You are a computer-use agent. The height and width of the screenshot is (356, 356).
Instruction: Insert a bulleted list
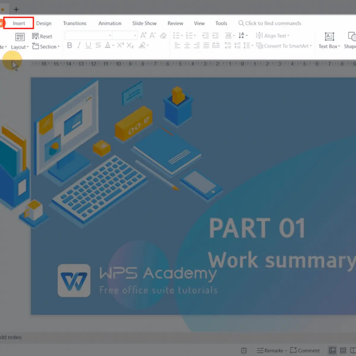[x=177, y=36]
